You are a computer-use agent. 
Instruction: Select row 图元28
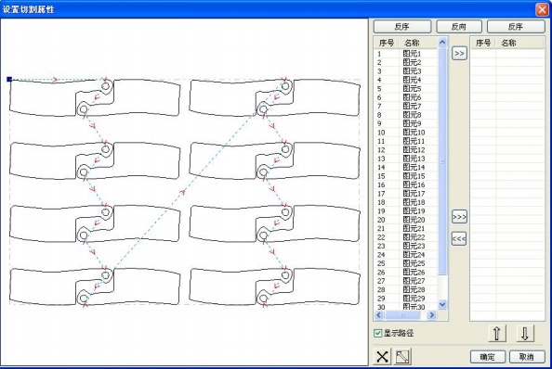(x=406, y=289)
